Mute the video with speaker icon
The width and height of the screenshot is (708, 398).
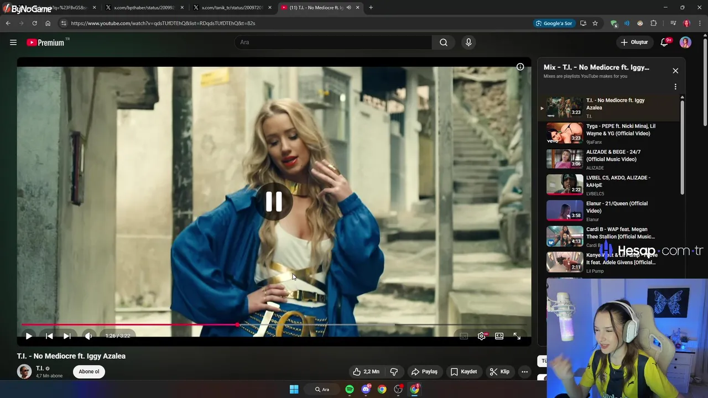coord(88,336)
